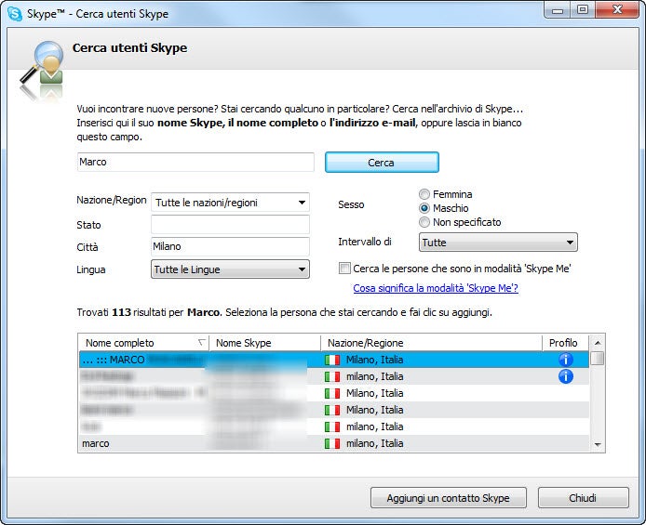Sort by Nome Skype column header
Screen dimensions: 646x525
click(265, 343)
